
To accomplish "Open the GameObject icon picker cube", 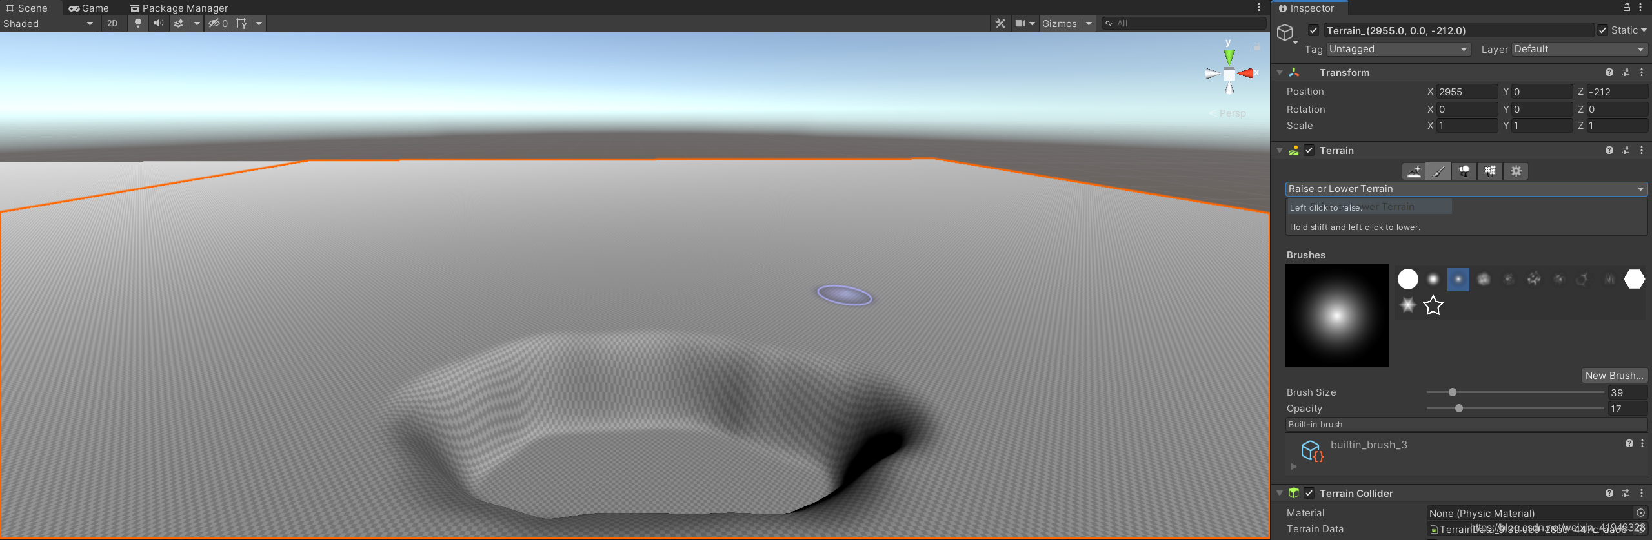I will click(x=1285, y=32).
